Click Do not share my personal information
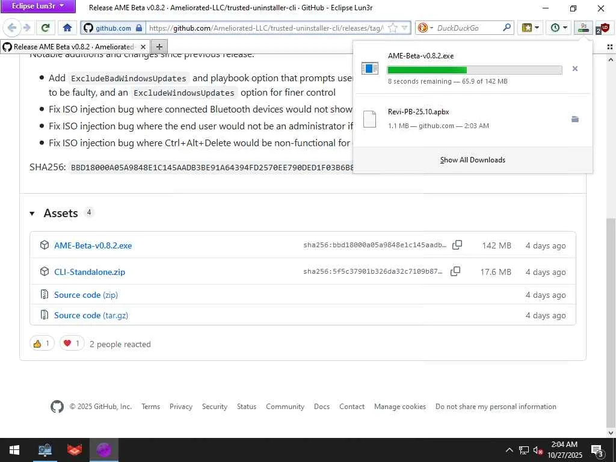 496,407
